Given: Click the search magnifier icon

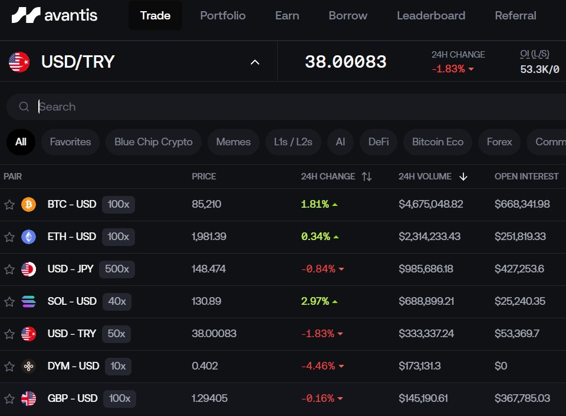Looking at the screenshot, I should coord(24,107).
